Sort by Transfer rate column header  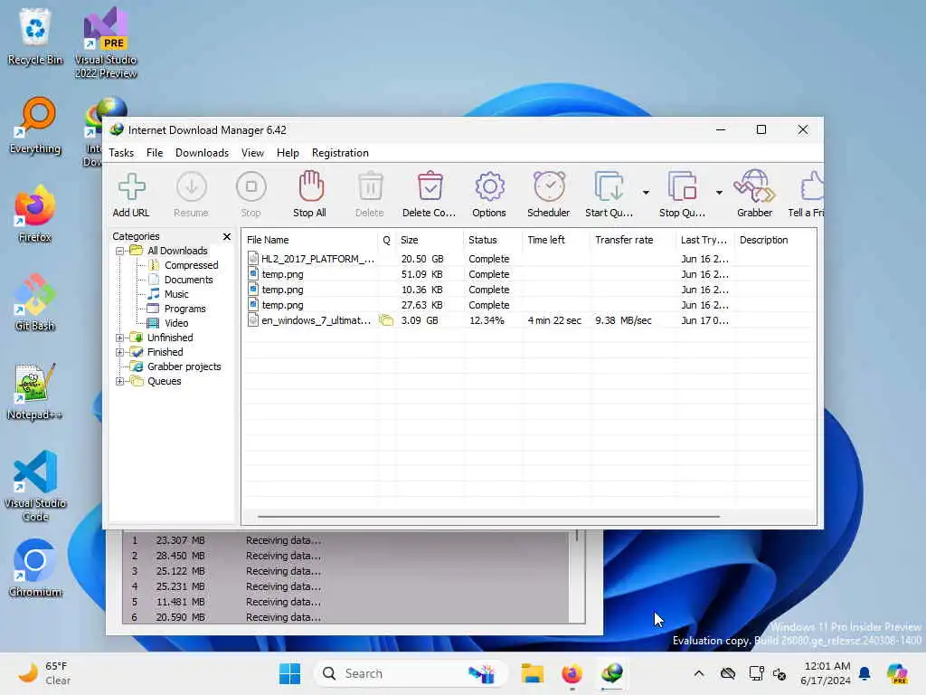tap(632, 240)
